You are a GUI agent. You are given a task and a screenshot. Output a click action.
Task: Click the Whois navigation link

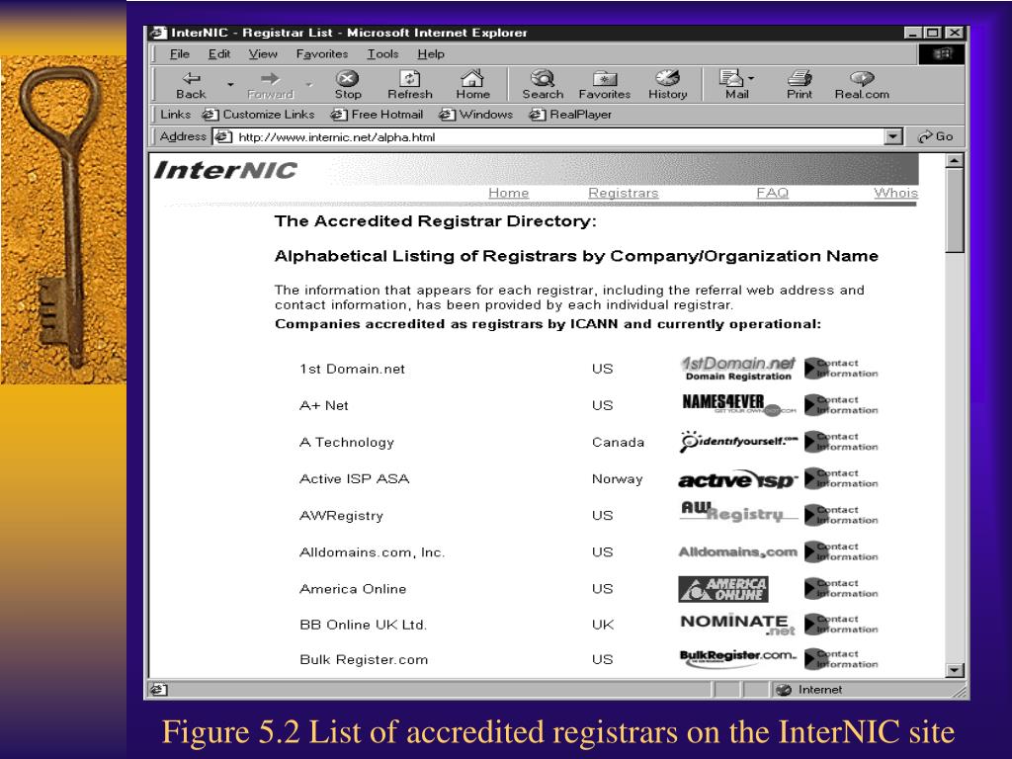(895, 193)
